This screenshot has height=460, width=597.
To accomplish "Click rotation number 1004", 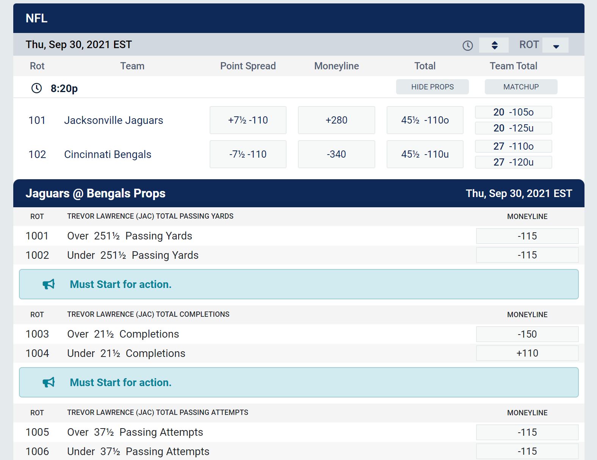I will click(37, 353).
